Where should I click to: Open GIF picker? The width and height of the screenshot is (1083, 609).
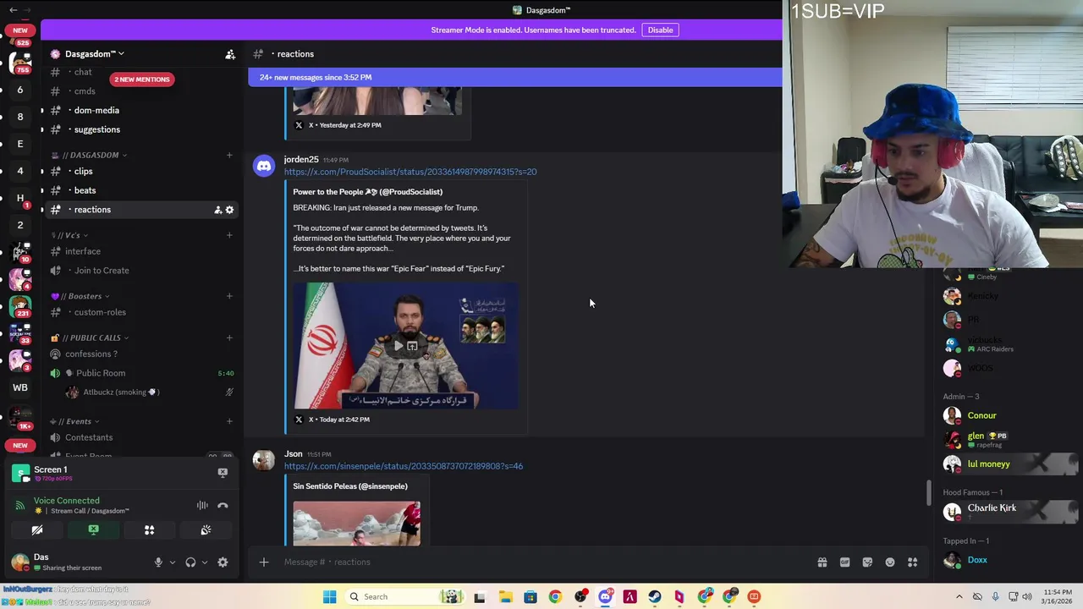844,562
